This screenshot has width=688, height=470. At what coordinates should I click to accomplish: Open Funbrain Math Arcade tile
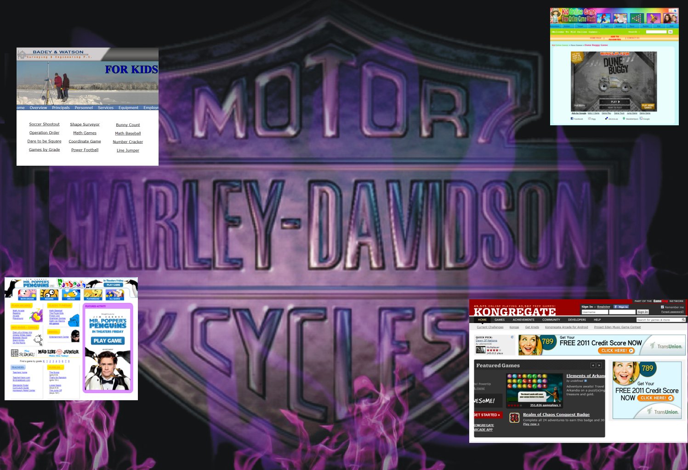(27, 294)
